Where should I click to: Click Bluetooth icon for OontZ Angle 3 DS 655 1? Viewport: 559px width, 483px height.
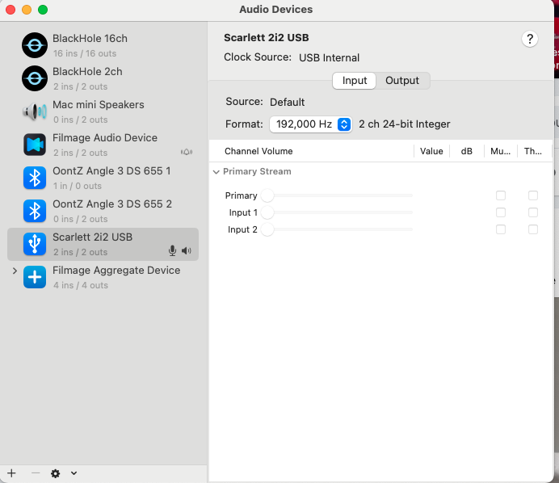35,178
